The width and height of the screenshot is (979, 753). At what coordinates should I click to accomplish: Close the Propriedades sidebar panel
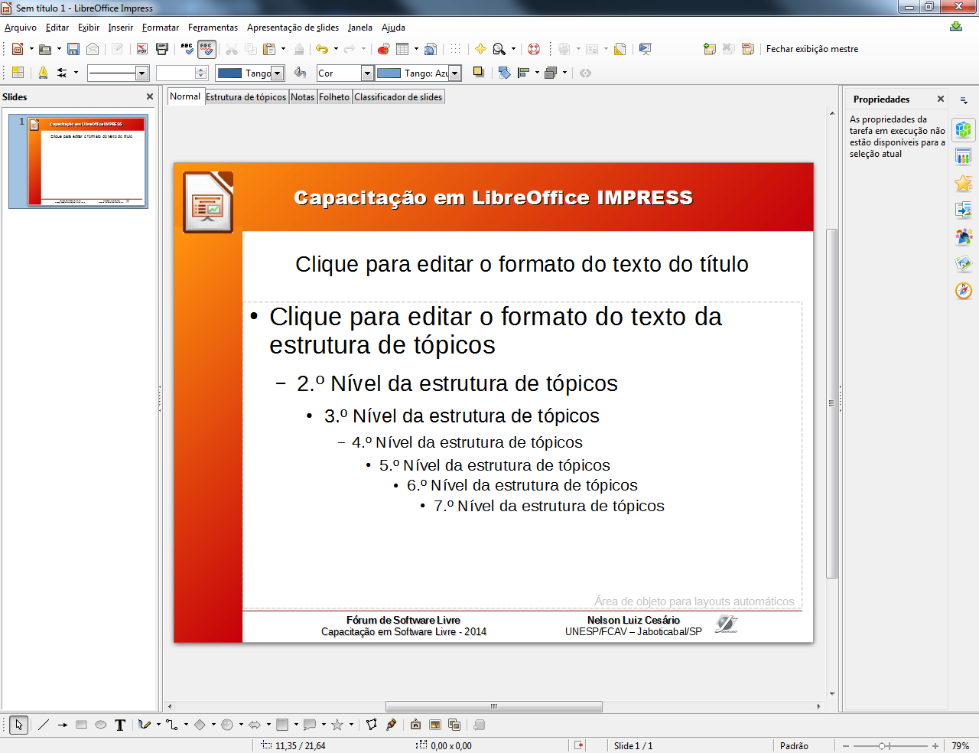pos(941,99)
